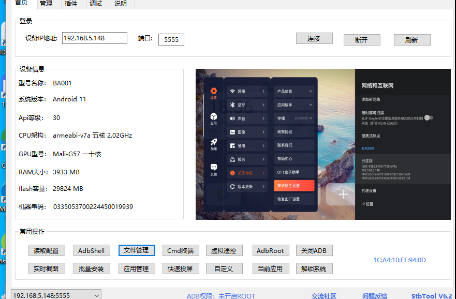Click the 加速 rocket icon in preview
456x299 pixels.
coord(213,142)
